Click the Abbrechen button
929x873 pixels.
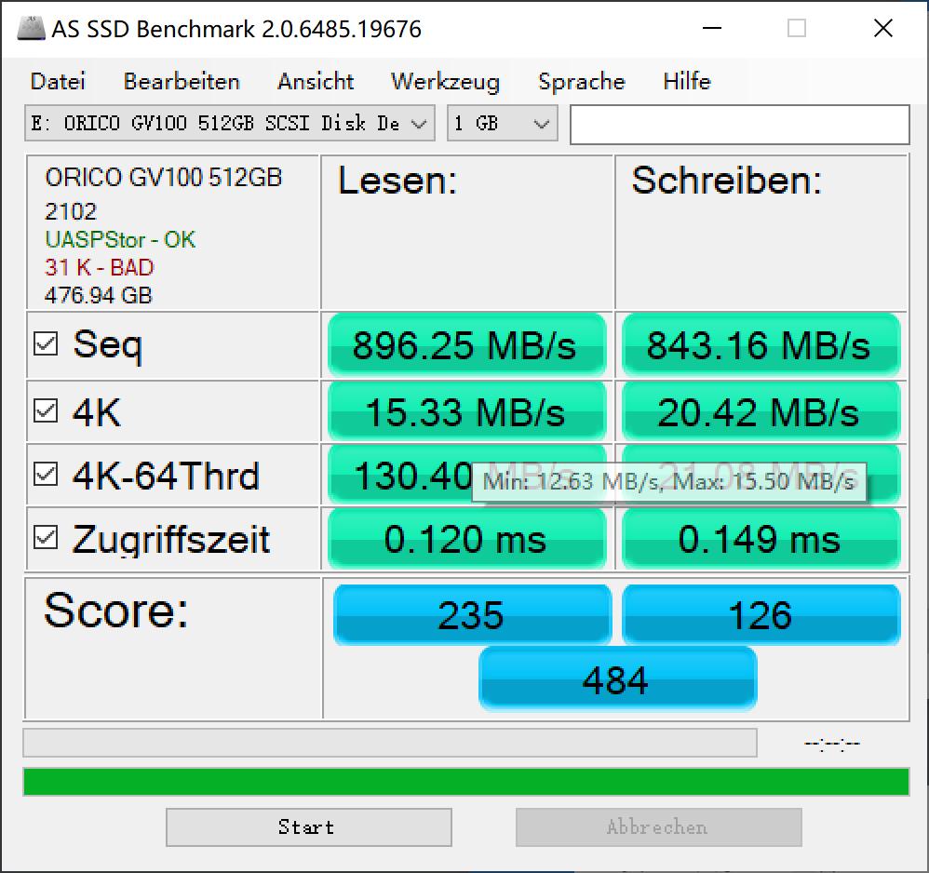coord(659,827)
